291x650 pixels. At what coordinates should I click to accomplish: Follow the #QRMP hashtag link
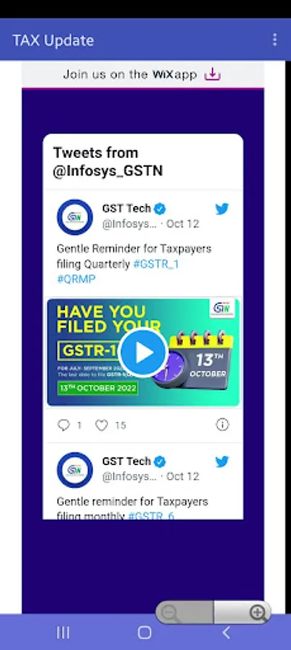click(76, 279)
